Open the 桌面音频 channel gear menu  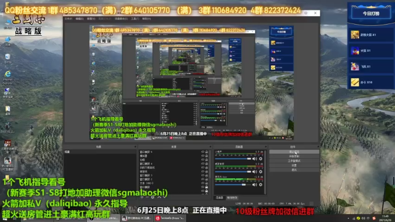pyautogui.click(x=260, y=171)
